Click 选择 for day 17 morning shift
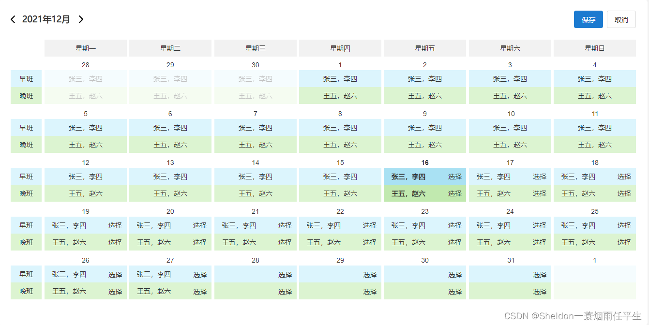 pyautogui.click(x=540, y=177)
